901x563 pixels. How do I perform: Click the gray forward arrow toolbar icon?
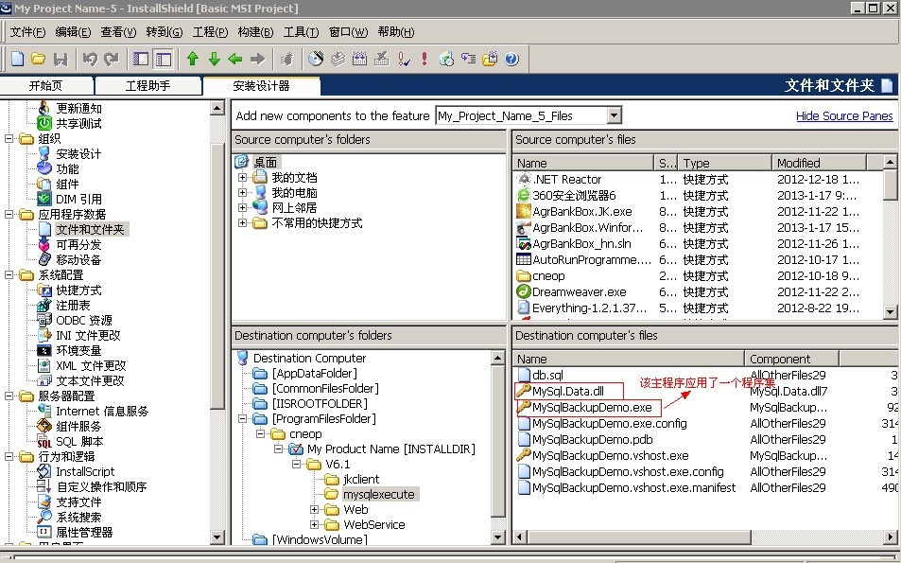[257, 59]
